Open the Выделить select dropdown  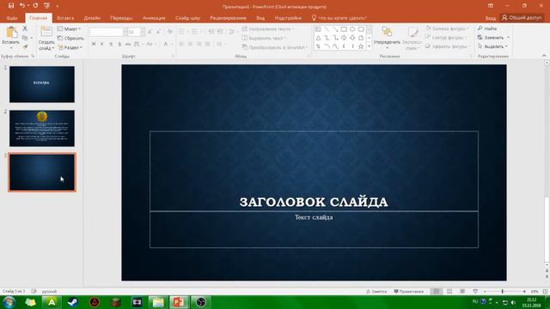(x=493, y=46)
